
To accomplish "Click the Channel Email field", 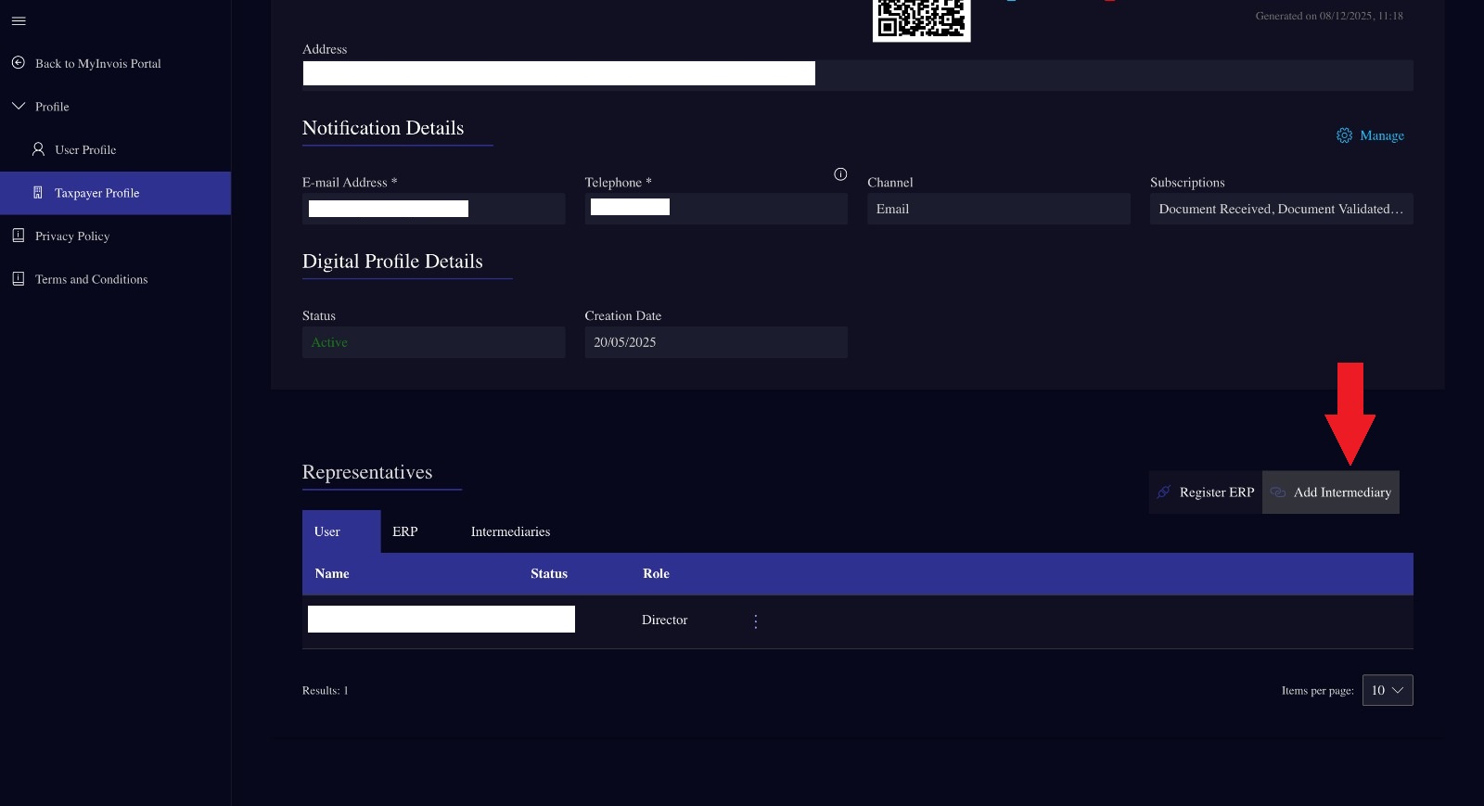I will [998, 209].
